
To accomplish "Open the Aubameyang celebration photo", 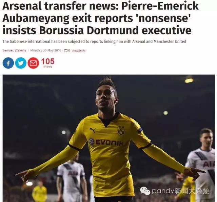I will pyautogui.click(x=109, y=138).
